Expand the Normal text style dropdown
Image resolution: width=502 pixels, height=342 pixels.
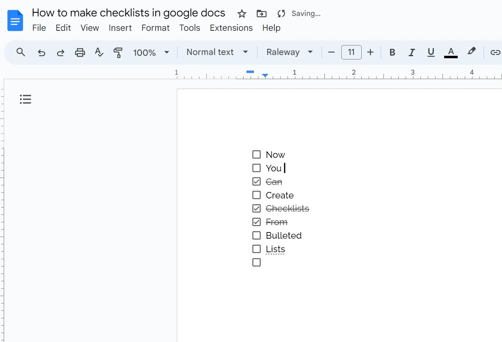tap(216, 52)
